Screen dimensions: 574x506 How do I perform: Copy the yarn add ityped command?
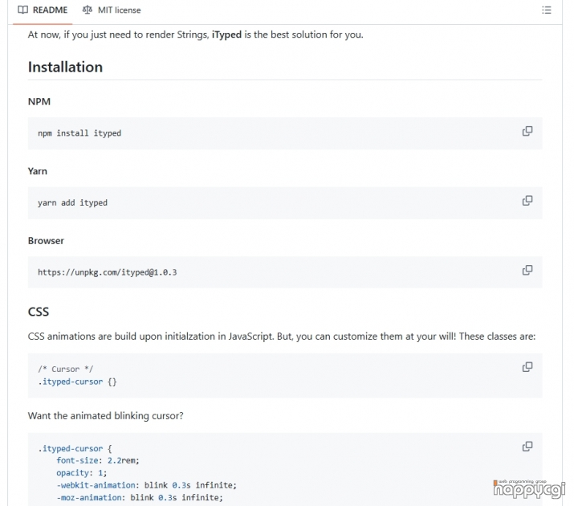(x=527, y=201)
